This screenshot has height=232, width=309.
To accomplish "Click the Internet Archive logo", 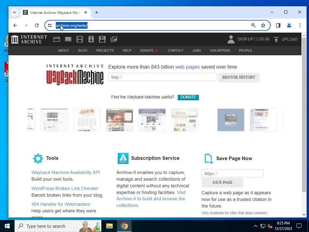I will pyautogui.click(x=29, y=39).
